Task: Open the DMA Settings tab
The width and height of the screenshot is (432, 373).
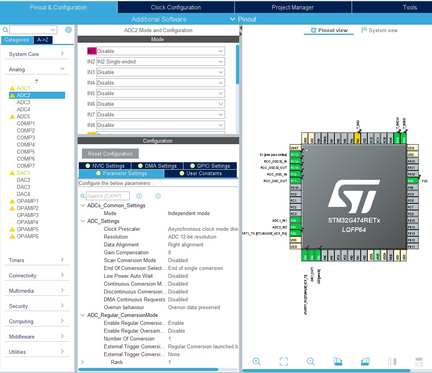Action: pyautogui.click(x=157, y=166)
